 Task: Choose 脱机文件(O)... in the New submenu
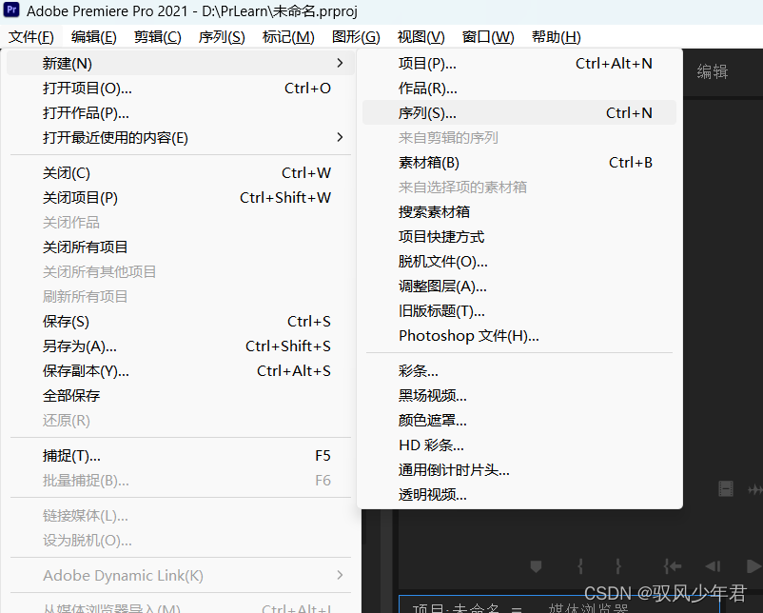click(x=519, y=262)
